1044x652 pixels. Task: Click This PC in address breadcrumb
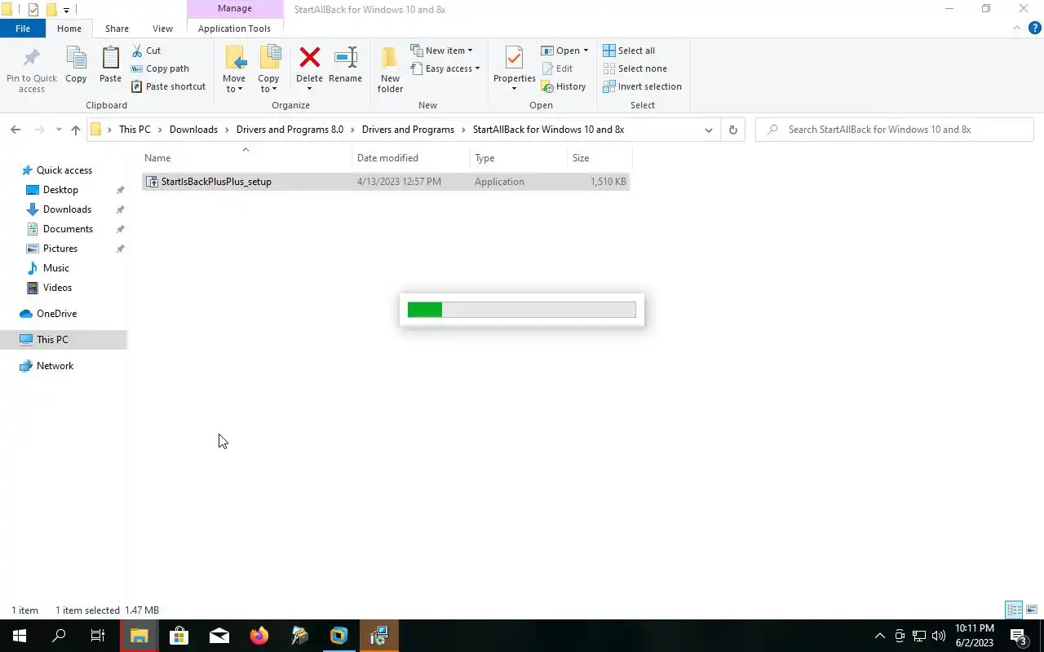pos(135,130)
